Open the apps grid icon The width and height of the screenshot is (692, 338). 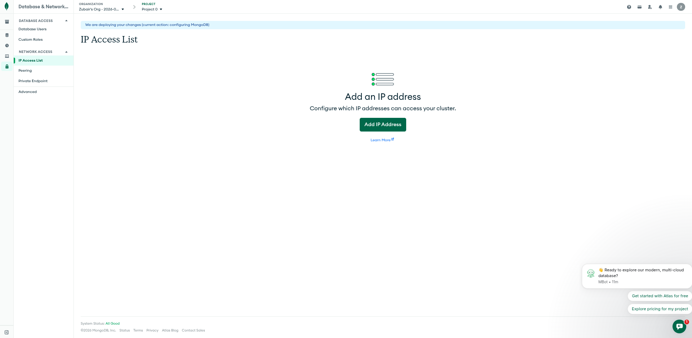[670, 7]
